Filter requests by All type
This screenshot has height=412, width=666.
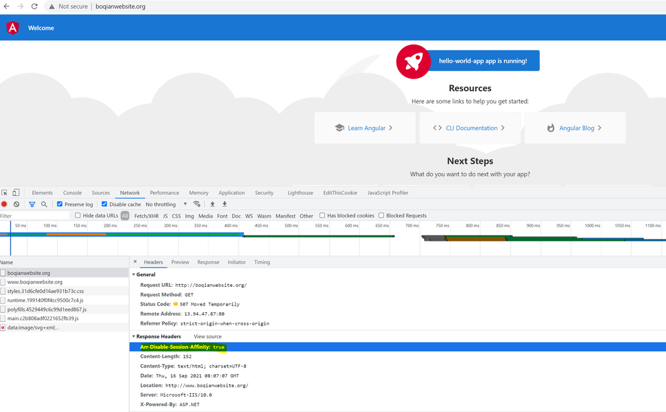coord(125,216)
